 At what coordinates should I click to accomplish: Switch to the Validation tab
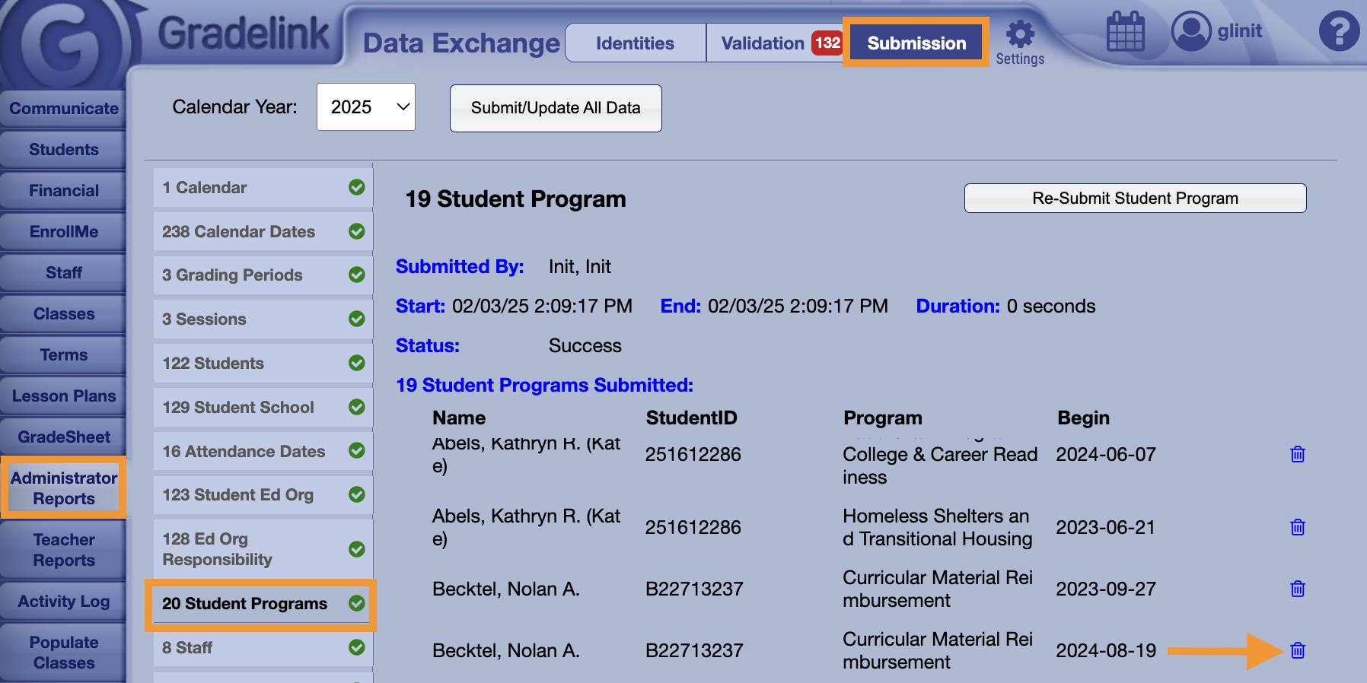pyautogui.click(x=763, y=43)
